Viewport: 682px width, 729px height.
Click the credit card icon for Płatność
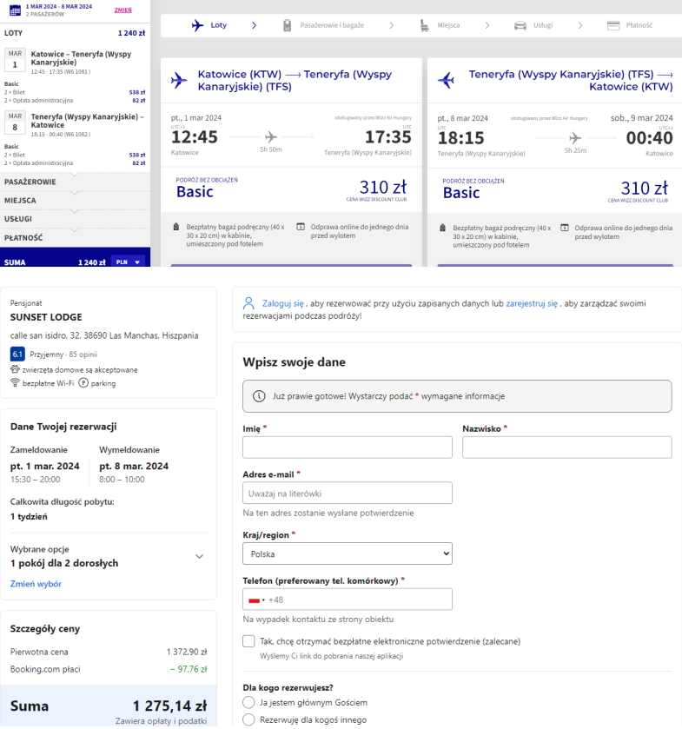pyautogui.click(x=612, y=26)
